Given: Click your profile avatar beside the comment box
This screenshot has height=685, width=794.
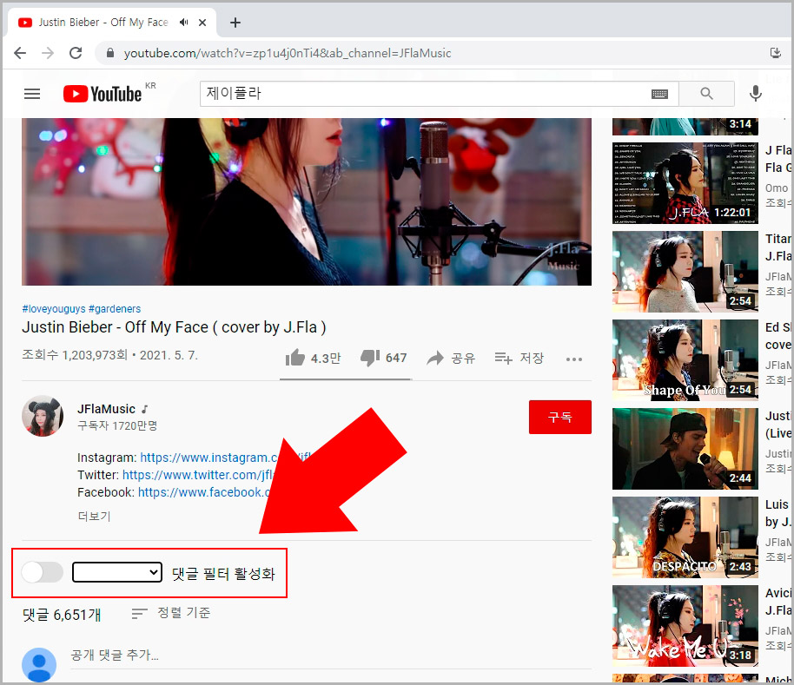Looking at the screenshot, I should click(x=39, y=664).
